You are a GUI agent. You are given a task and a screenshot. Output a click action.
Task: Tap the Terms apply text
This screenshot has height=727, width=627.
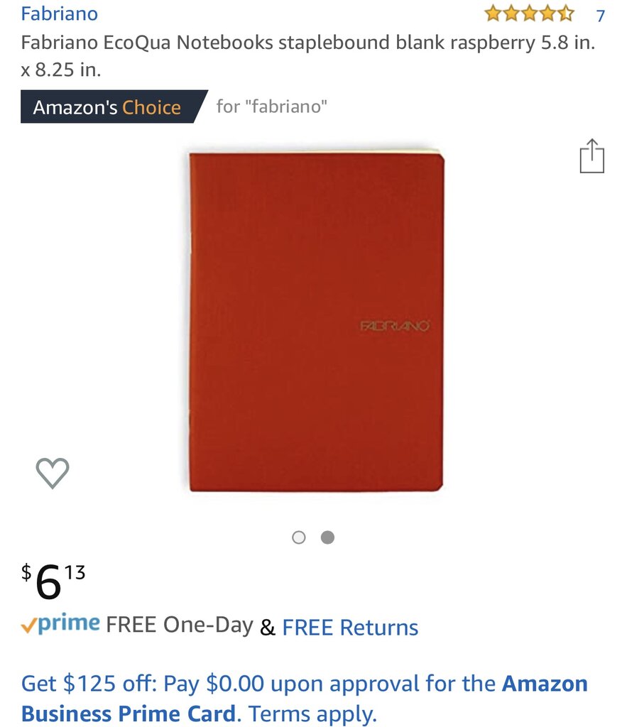[x=312, y=714]
